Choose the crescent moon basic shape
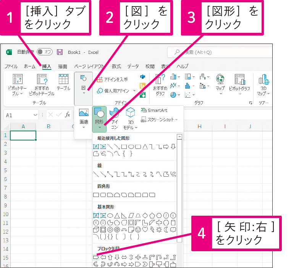 point(166,230)
